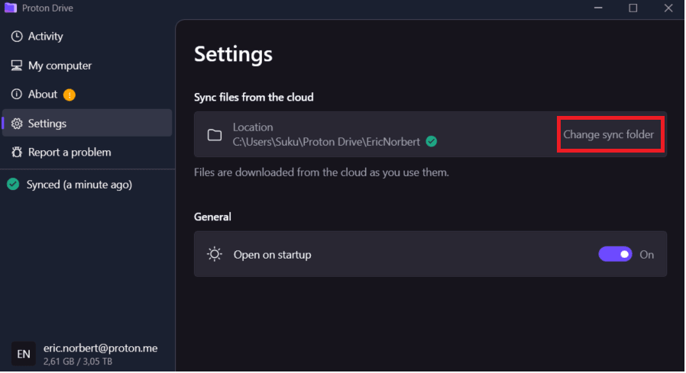Screen dimensions: 686x373
Task: Select the Settings menu item
Action: click(87, 124)
